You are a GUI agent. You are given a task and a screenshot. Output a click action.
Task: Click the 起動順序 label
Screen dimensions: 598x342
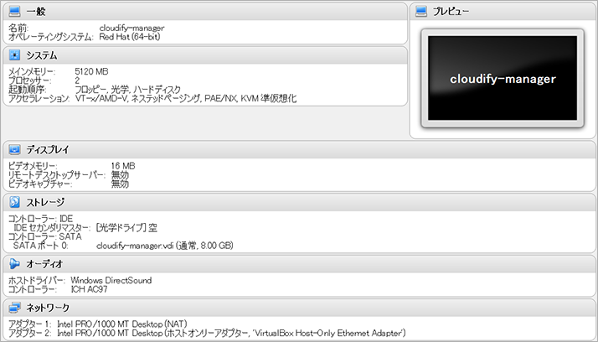(x=27, y=90)
